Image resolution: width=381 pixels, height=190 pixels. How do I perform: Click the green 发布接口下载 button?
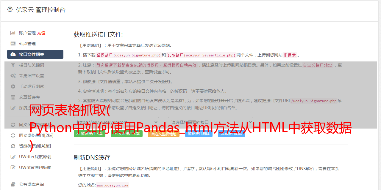pos(127,134)
